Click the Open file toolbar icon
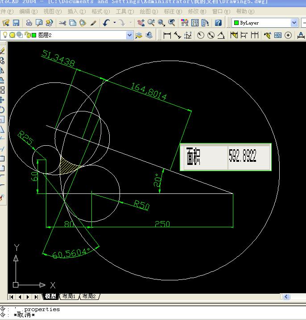Image resolution: width=306 pixels, height=320 pixels. (6, 23)
